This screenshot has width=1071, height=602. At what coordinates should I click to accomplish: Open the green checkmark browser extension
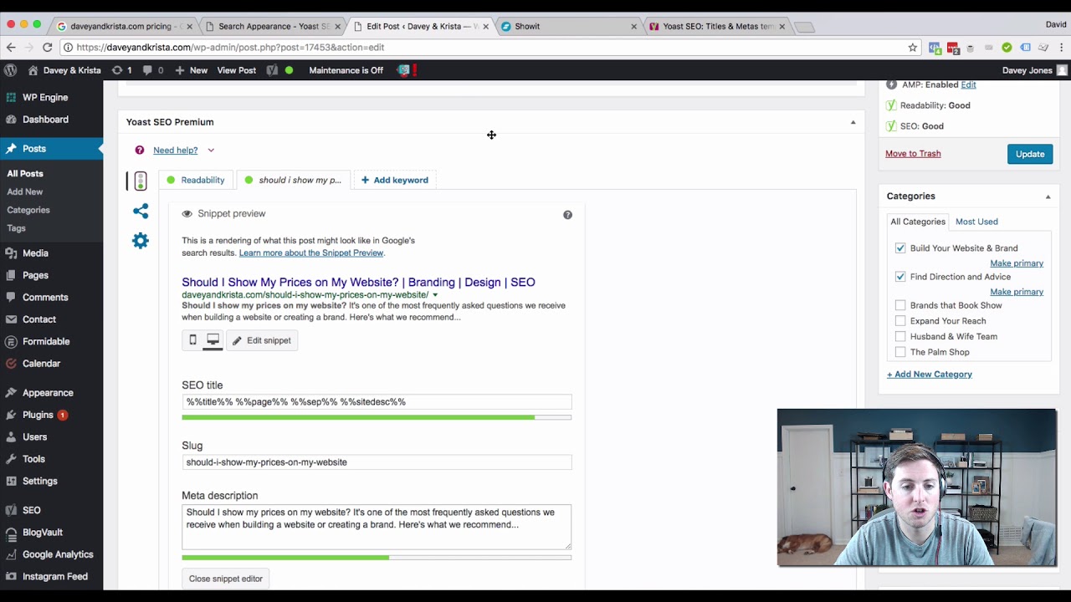click(x=1007, y=48)
